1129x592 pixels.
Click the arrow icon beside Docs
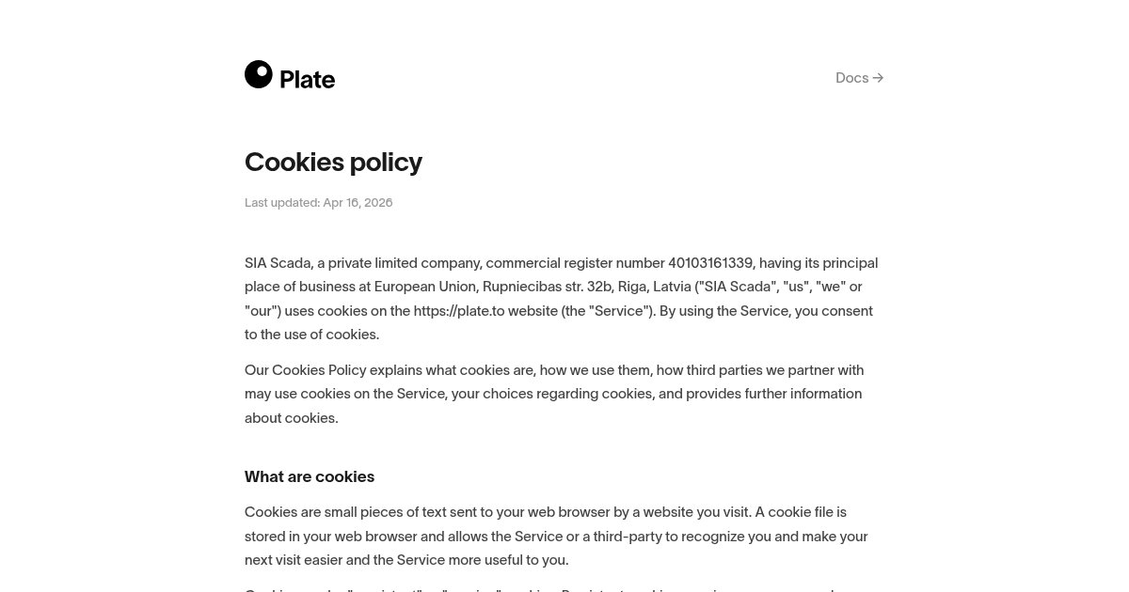(x=878, y=78)
